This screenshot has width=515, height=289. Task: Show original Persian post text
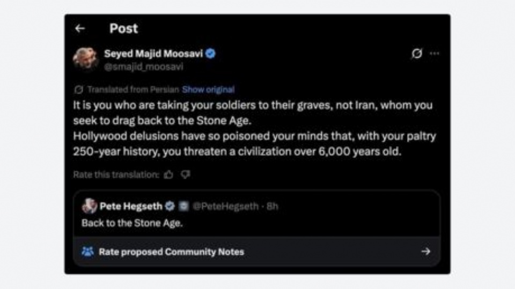[208, 89]
